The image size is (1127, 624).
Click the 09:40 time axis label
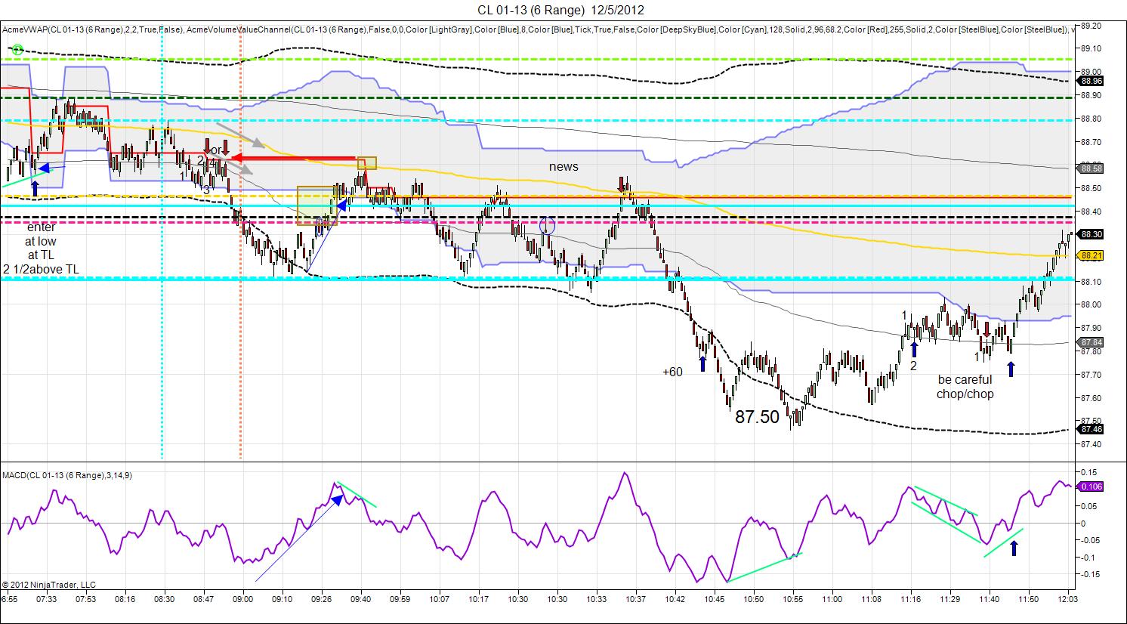360,599
